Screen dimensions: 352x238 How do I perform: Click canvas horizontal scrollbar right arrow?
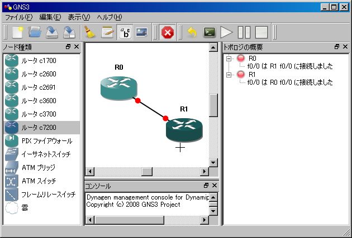pos(204,172)
